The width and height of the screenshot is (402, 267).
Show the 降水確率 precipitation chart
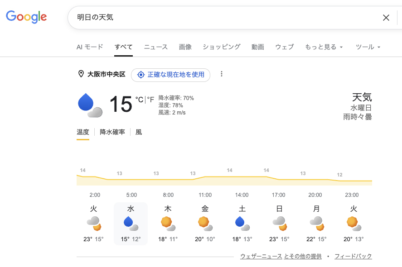(x=112, y=132)
